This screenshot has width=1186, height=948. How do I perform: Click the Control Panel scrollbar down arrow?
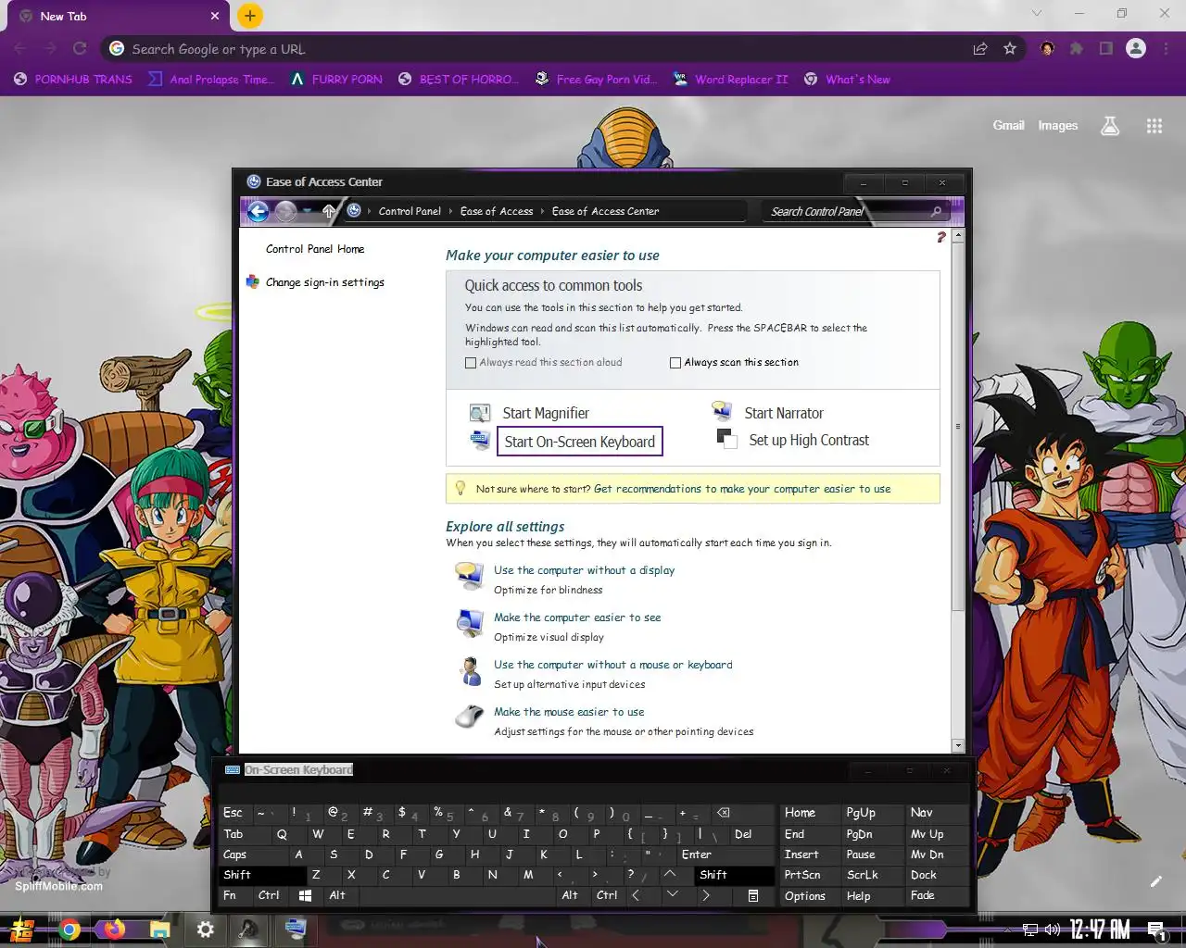tap(958, 745)
